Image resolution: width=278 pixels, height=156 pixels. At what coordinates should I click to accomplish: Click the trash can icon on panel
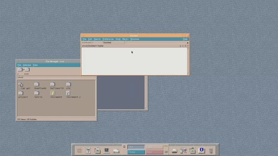click(211, 151)
